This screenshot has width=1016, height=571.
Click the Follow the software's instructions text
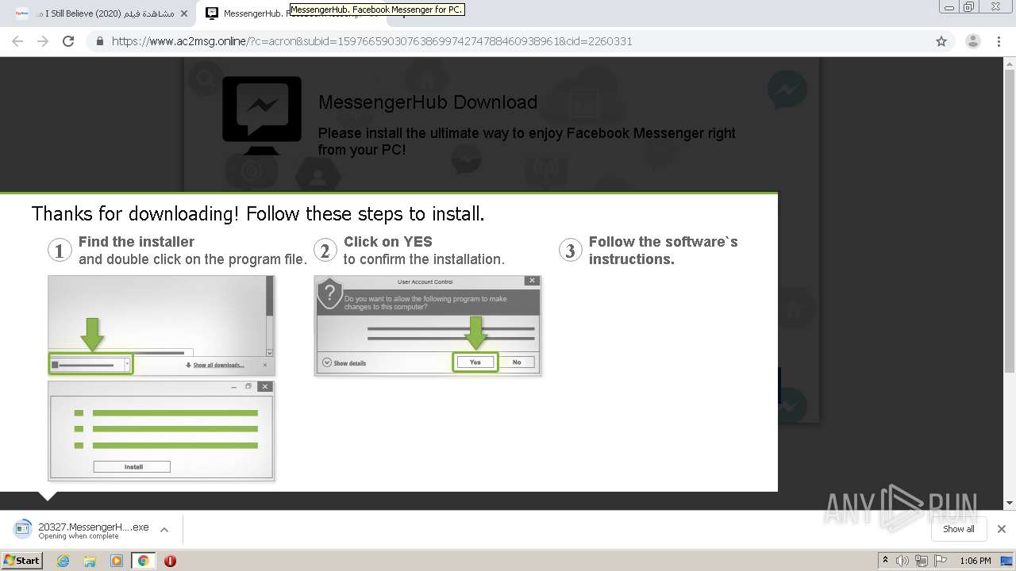click(664, 251)
